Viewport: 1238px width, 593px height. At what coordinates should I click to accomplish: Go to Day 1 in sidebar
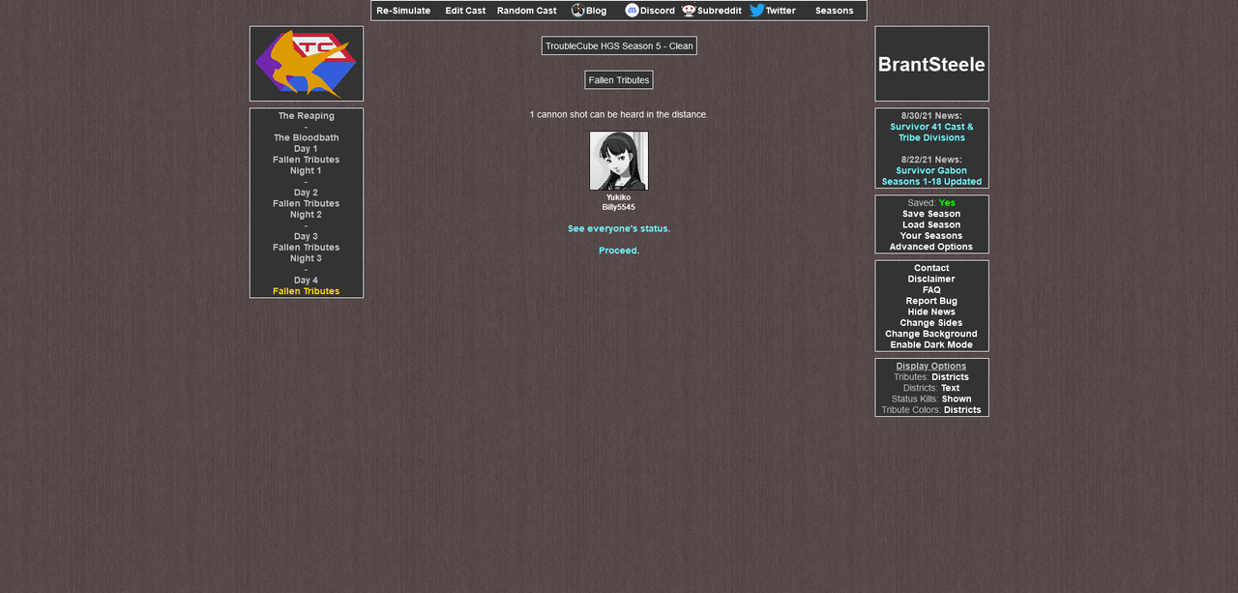307,149
